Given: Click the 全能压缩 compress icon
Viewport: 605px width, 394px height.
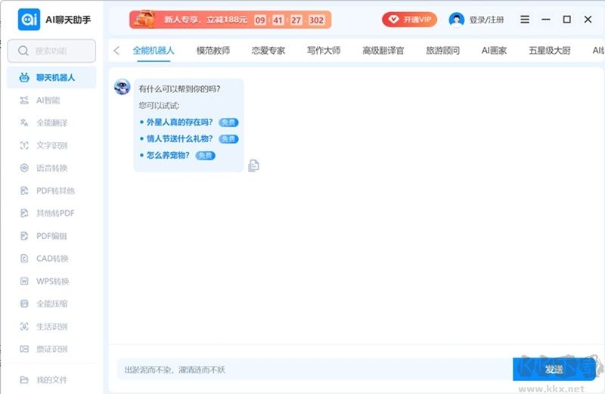Looking at the screenshot, I should point(24,304).
